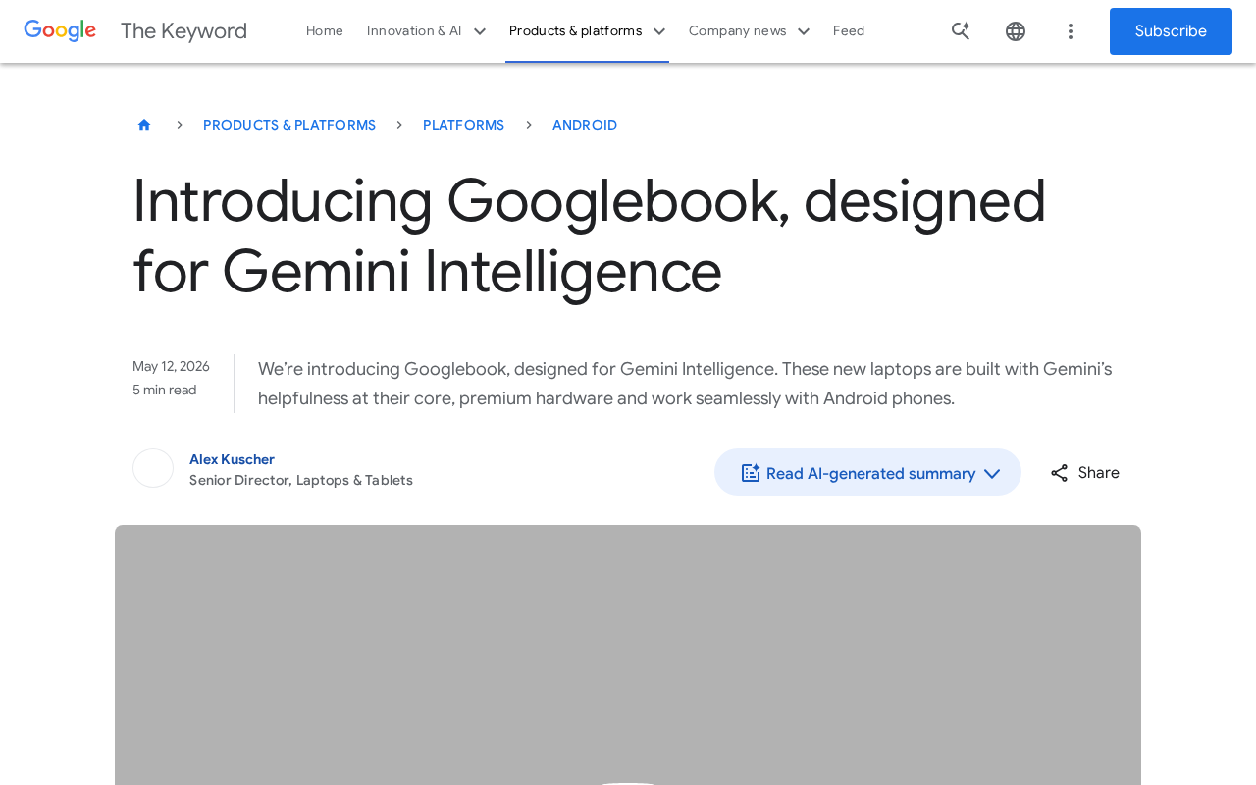This screenshot has height=785, width=1256.
Task: Expand the AI-generated summary chevron
Action: click(x=992, y=474)
